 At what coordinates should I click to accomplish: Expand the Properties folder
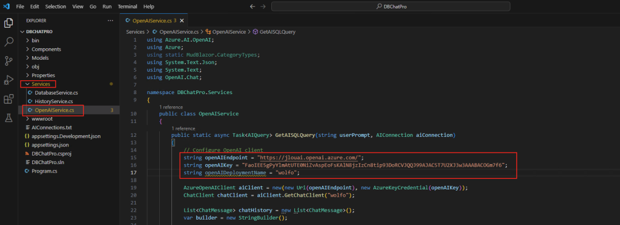coord(69,75)
